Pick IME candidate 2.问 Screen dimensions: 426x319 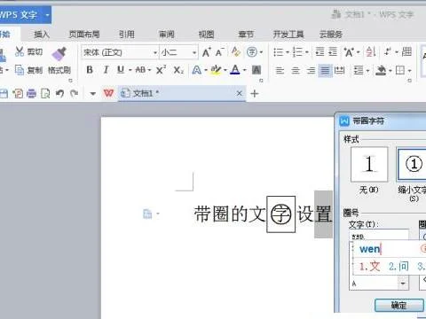[398, 266]
